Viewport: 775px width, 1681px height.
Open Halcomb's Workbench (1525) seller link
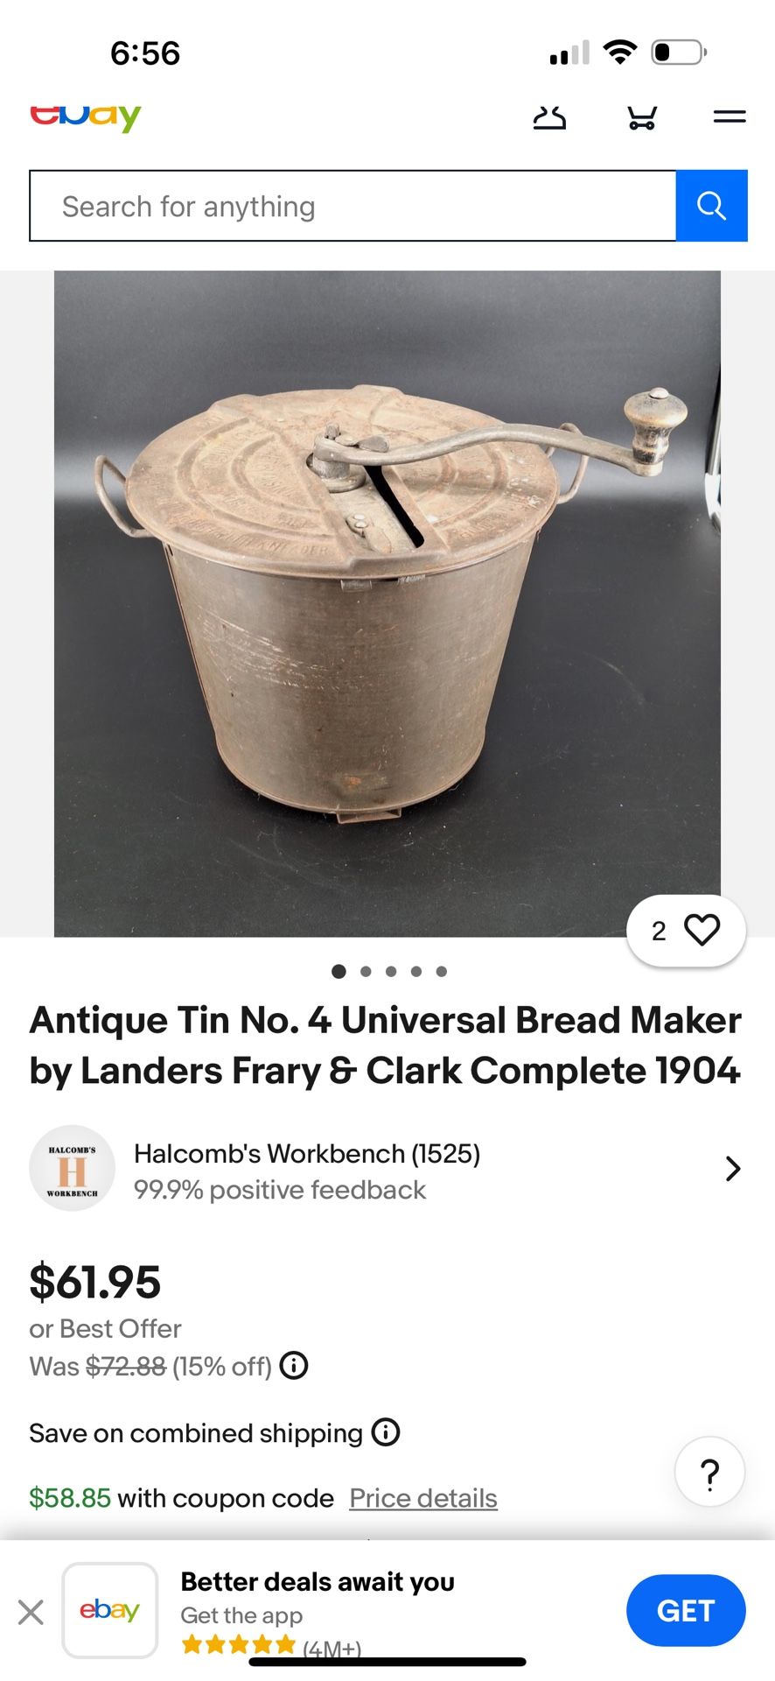pyautogui.click(x=307, y=1154)
